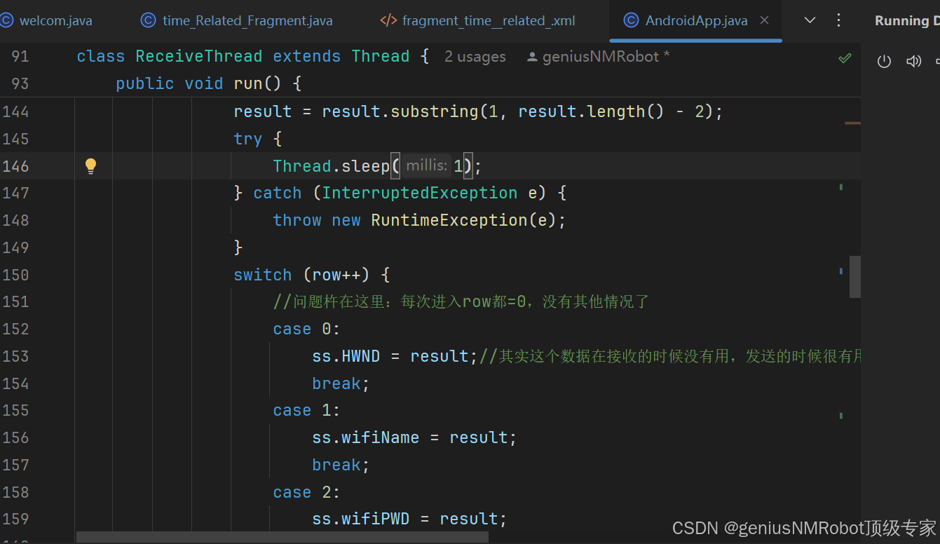Open the intention actions lightbulb on line 146
This screenshot has width=940, height=544.
click(90, 165)
